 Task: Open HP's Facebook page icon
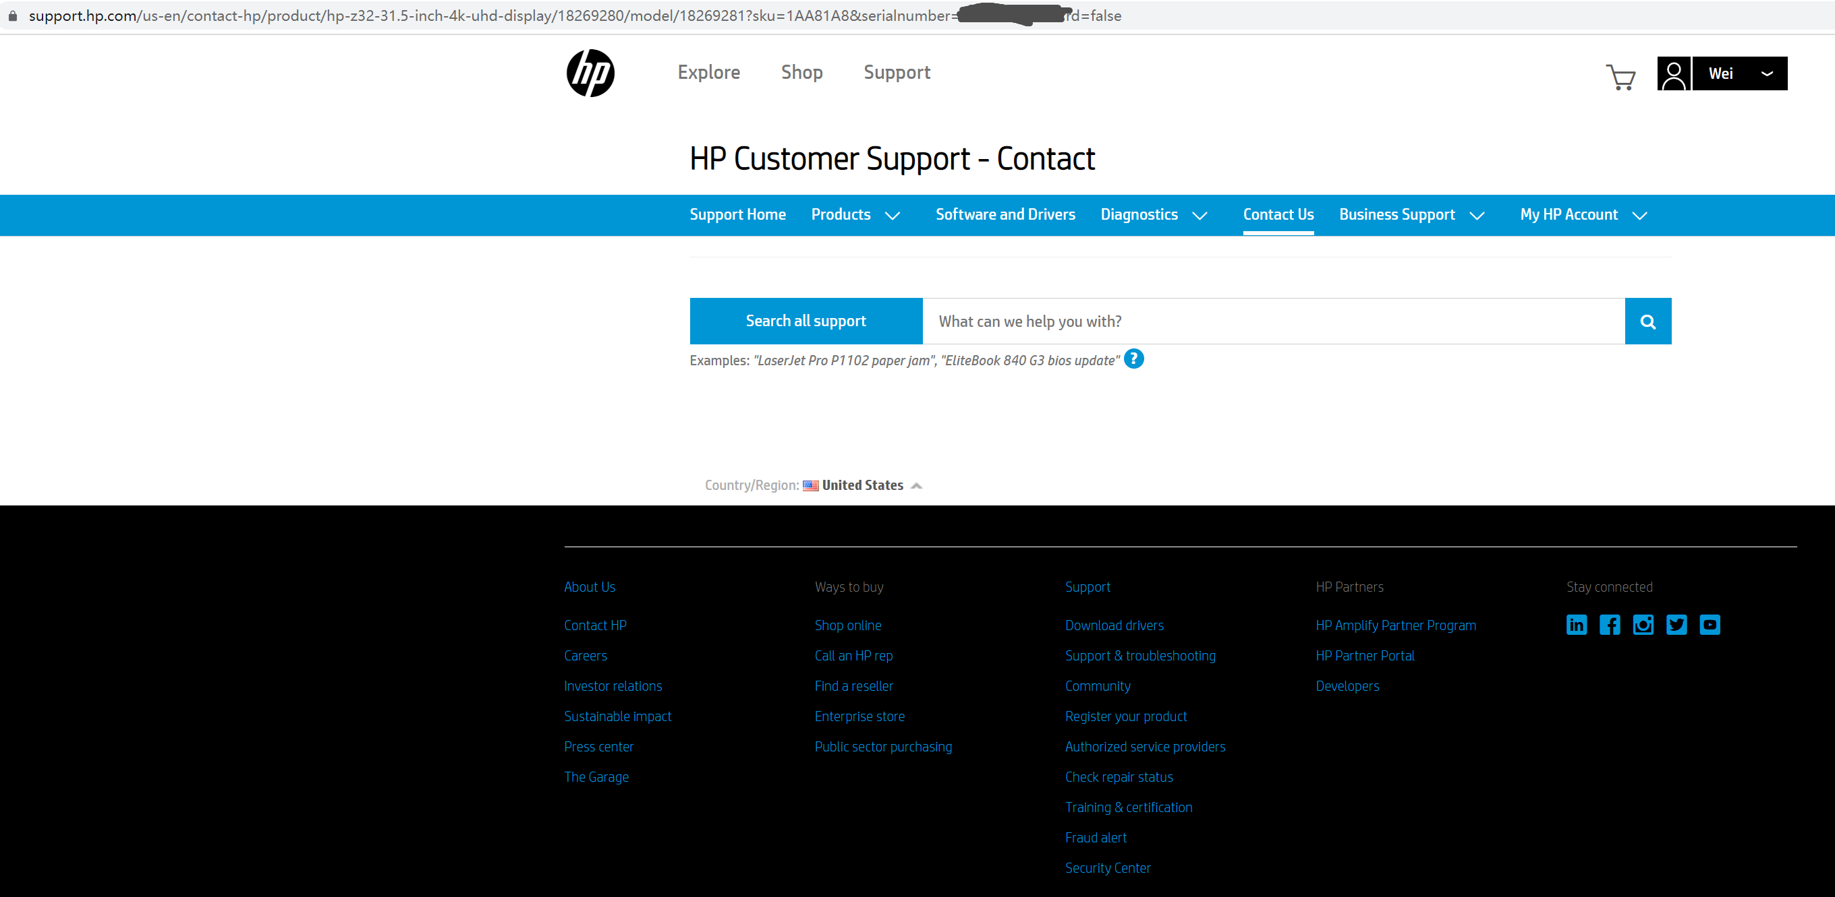[x=1609, y=625]
